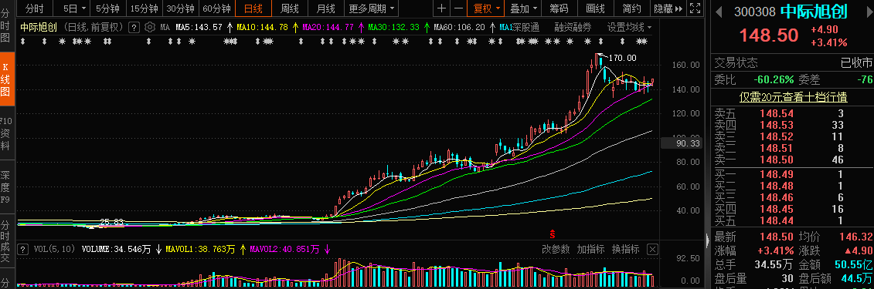Open the MA indicator help question mark
The width and height of the screenshot is (874, 289).
pos(134,27)
